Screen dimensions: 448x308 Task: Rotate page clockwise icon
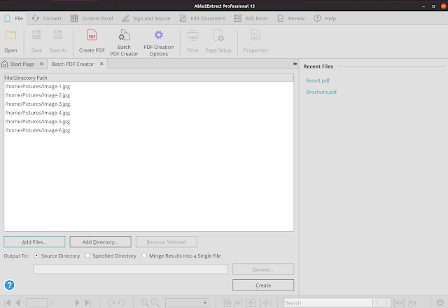pyautogui.click(x=111, y=302)
